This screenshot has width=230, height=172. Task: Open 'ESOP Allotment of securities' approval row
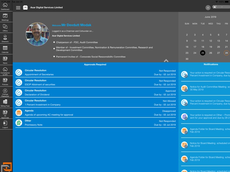[x=95, y=82]
